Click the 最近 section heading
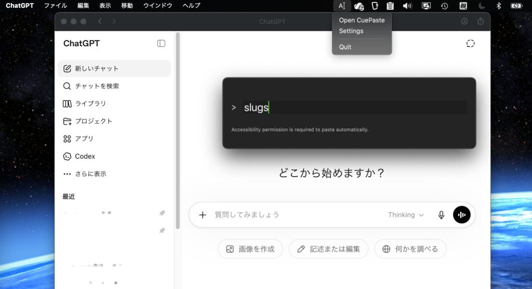 click(69, 196)
